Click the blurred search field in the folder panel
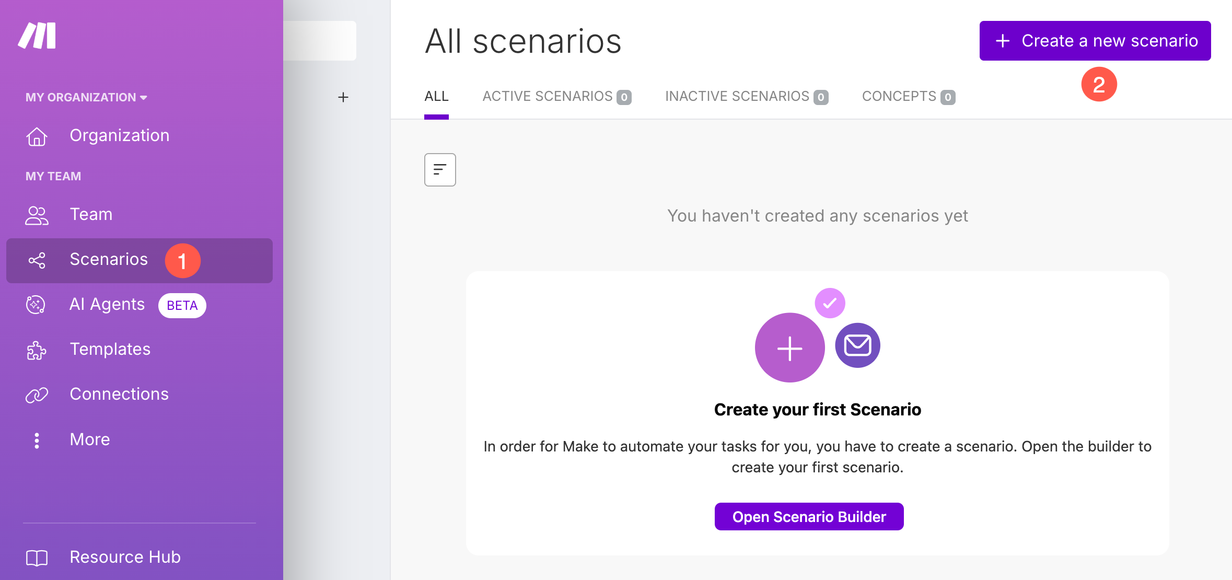This screenshot has width=1232, height=580. coord(320,41)
